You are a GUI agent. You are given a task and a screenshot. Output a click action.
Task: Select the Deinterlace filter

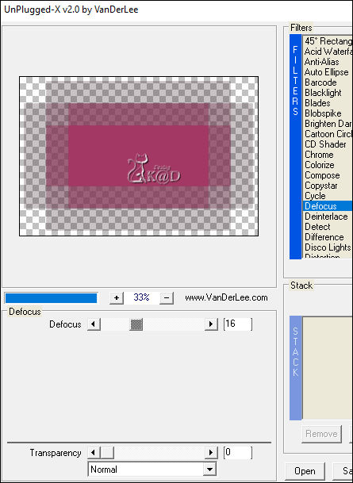click(x=328, y=217)
